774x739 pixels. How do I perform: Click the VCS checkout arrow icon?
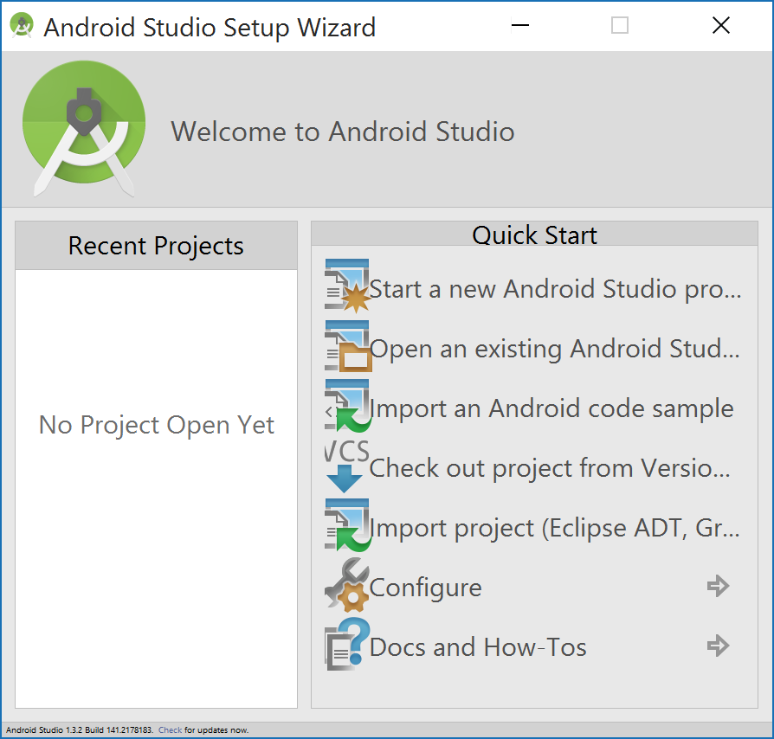click(x=346, y=466)
